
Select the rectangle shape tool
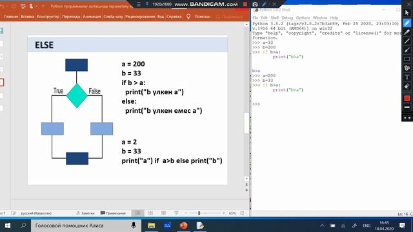click(407, 59)
